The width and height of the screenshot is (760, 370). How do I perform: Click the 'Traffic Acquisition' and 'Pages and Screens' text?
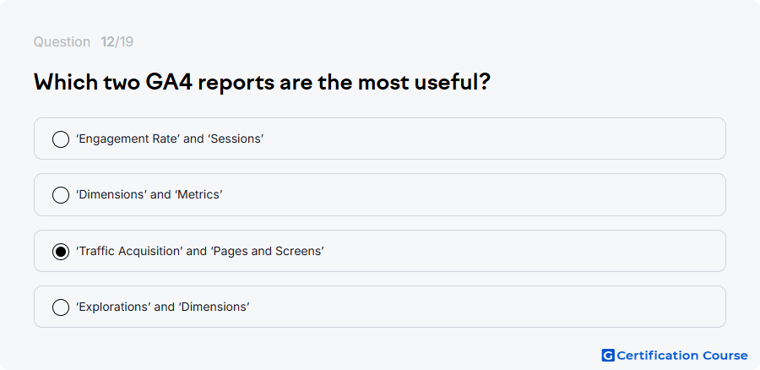(199, 251)
